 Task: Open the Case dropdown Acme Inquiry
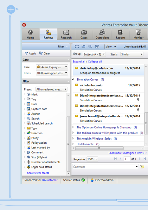pyautogui.click(x=52, y=67)
